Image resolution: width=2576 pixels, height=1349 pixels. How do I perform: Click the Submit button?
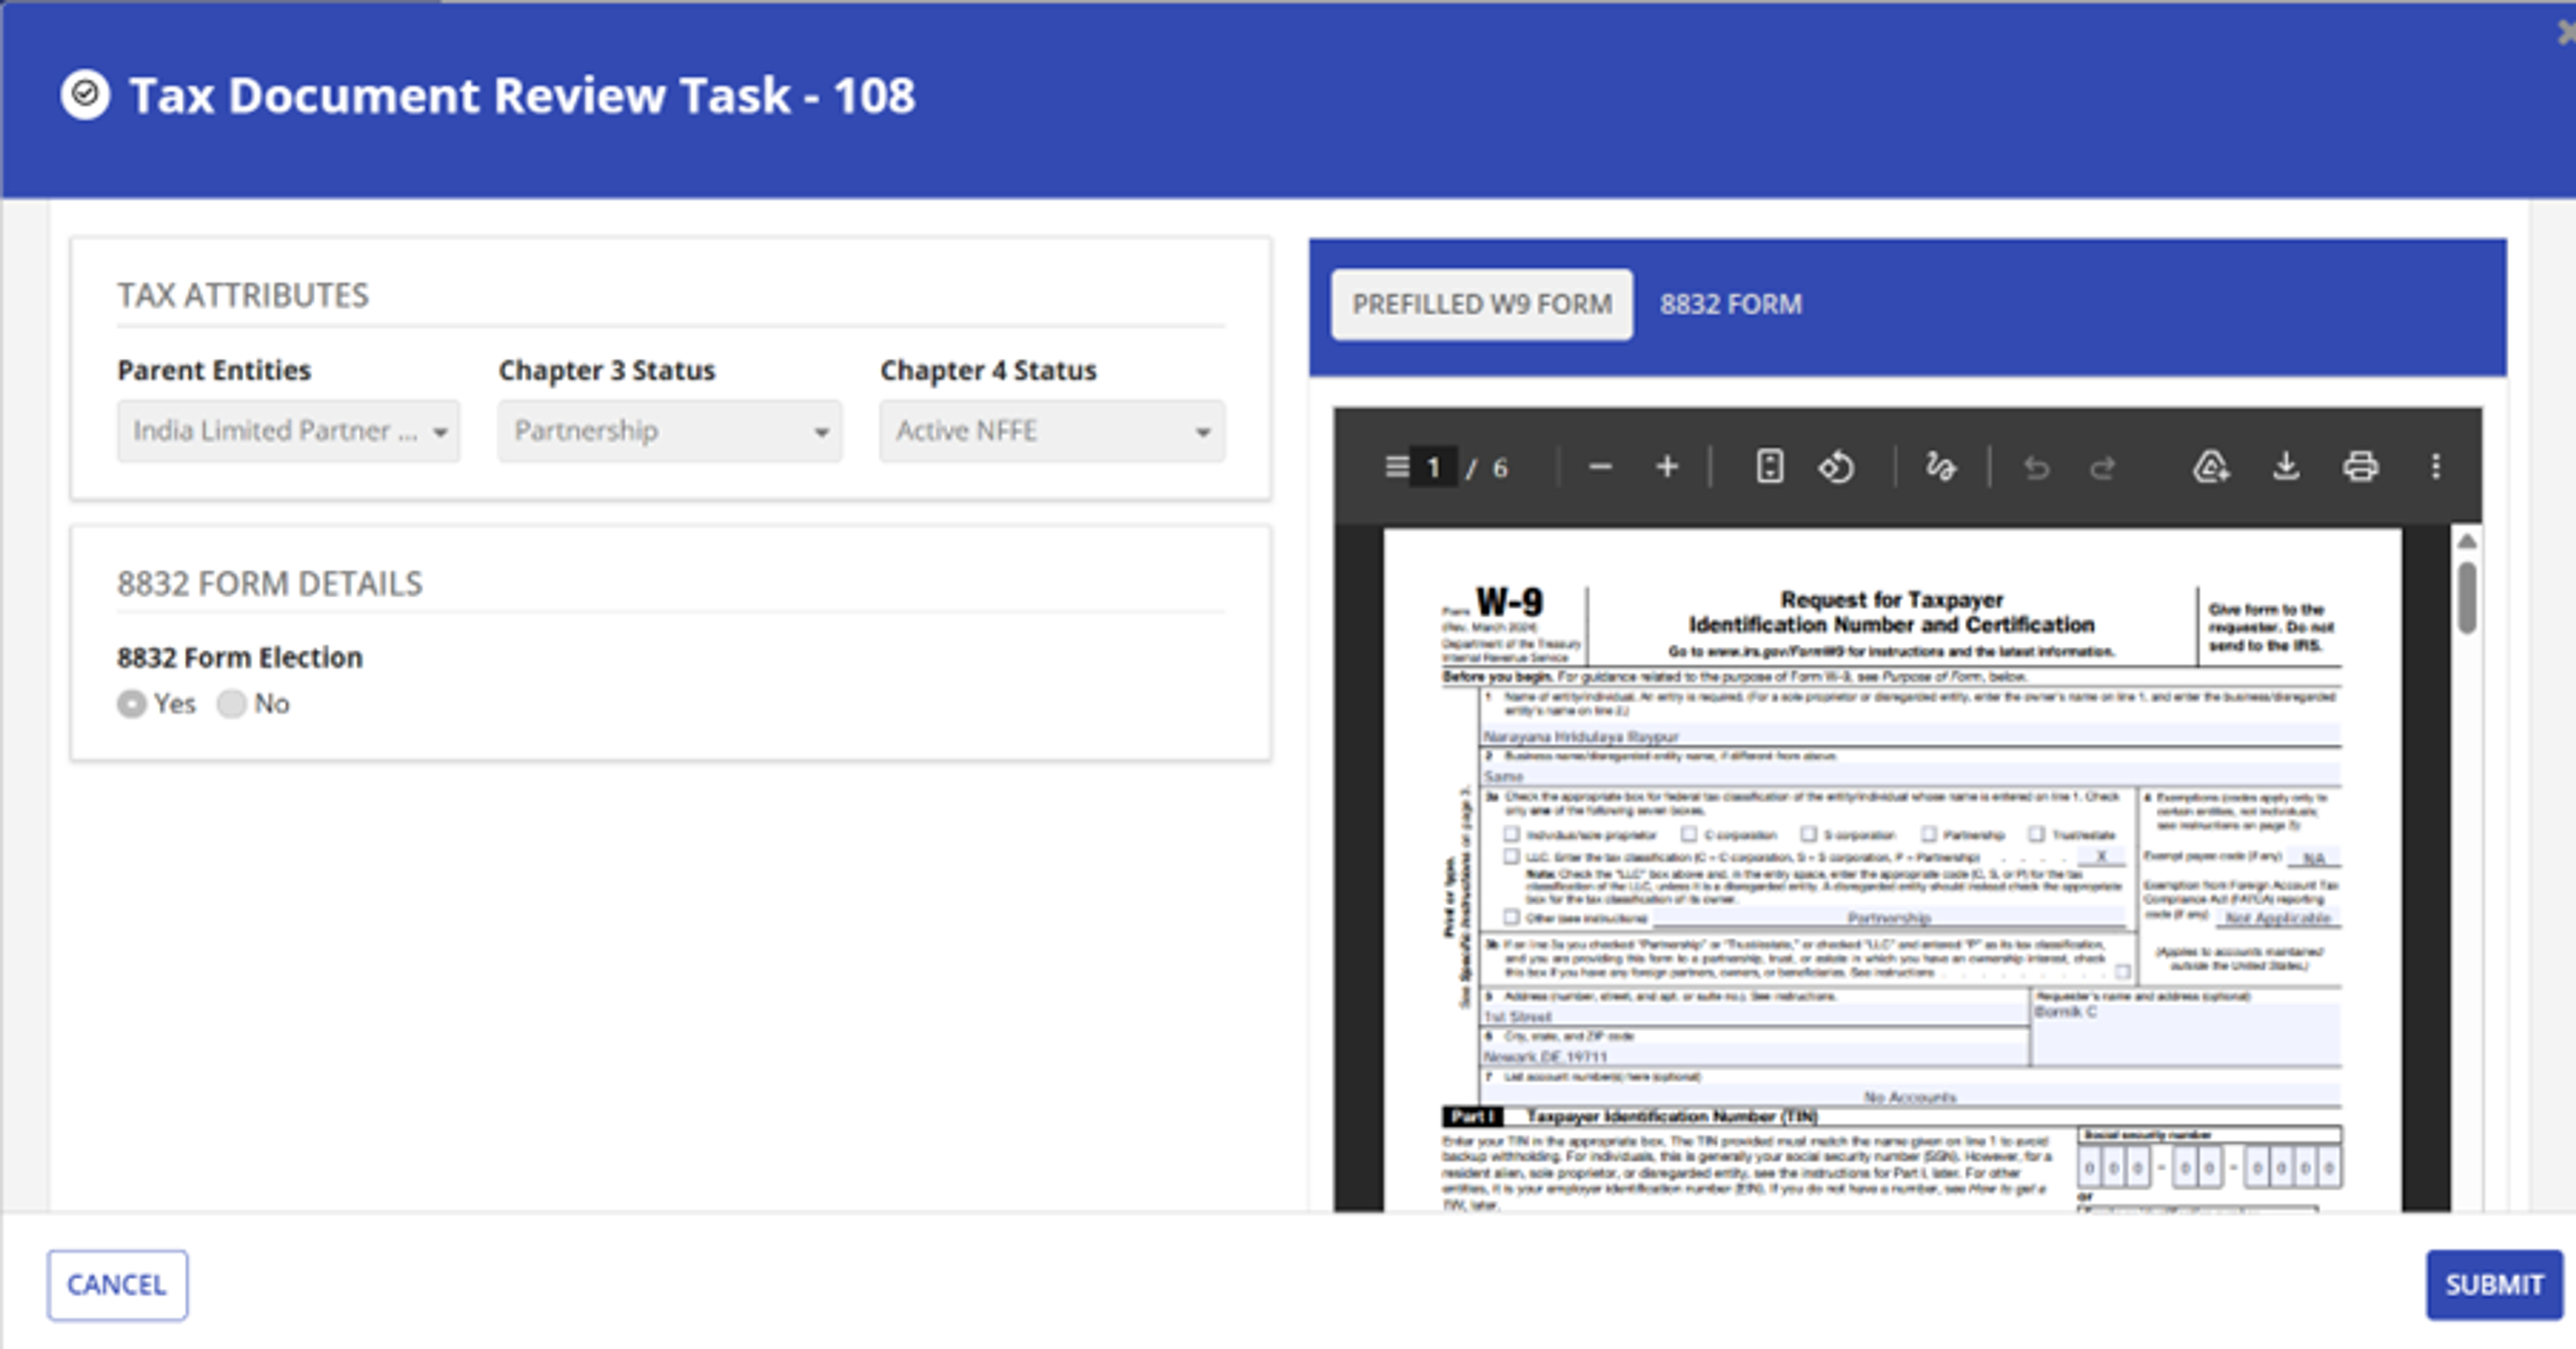coord(2494,1285)
